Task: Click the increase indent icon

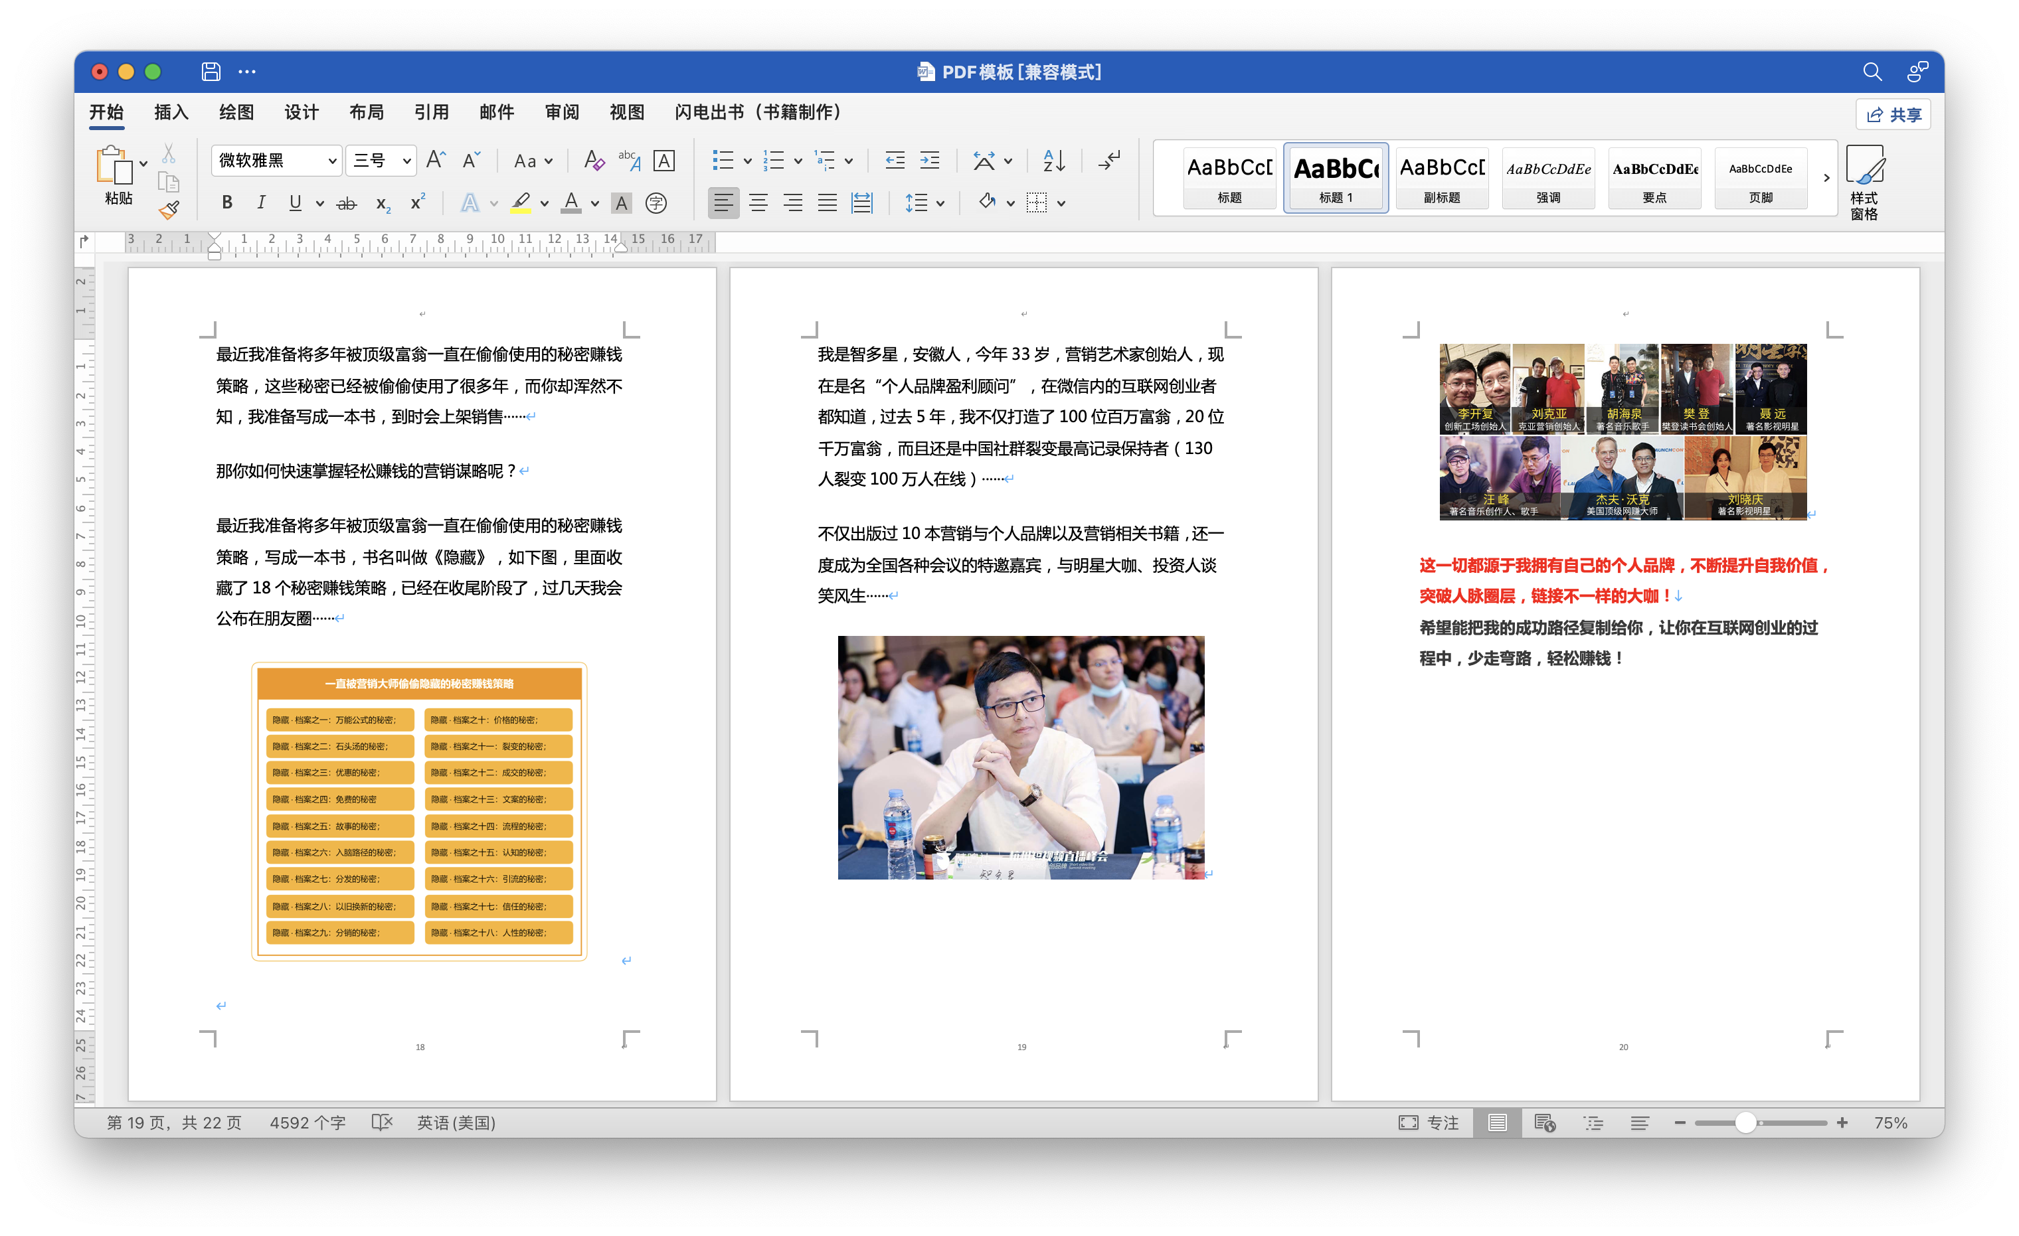Action: 929,161
